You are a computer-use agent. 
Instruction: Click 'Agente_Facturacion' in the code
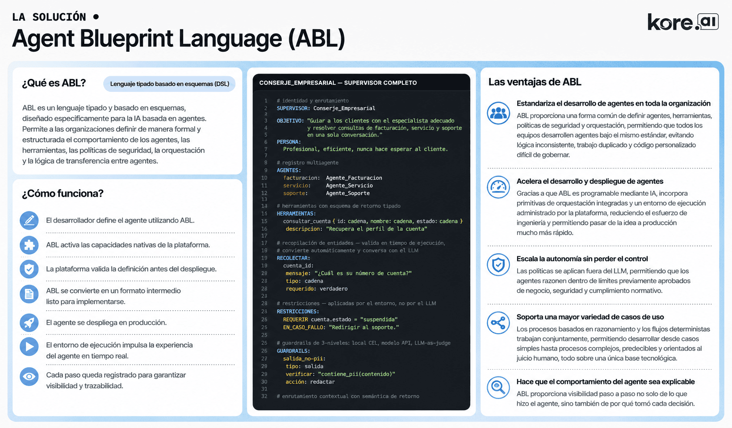[x=354, y=178]
